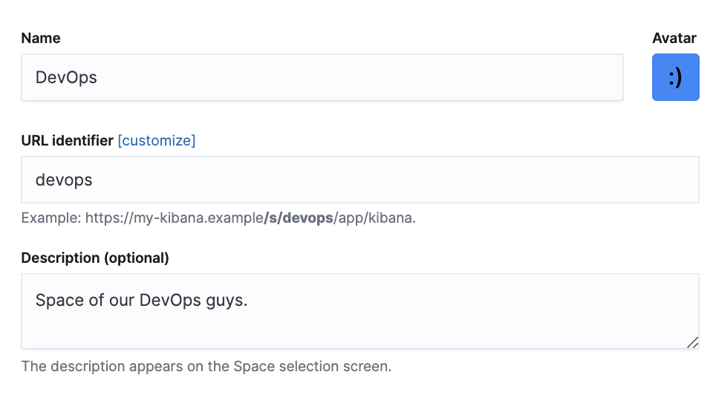Click the bold /s/devops in example URL
This screenshot has height=395, width=716.
(299, 218)
